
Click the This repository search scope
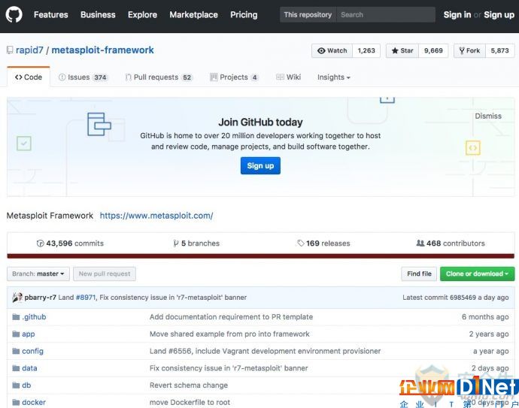pos(308,14)
